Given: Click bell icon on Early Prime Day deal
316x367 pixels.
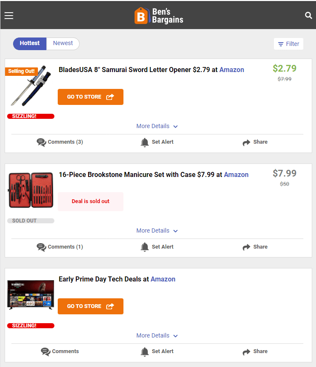Looking at the screenshot, I should pyautogui.click(x=145, y=351).
